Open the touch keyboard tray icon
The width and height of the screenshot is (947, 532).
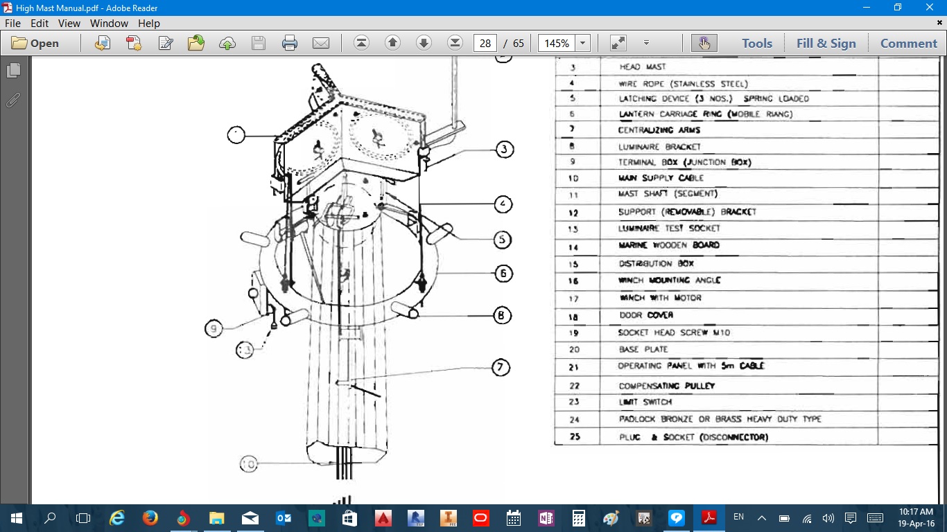tap(875, 517)
